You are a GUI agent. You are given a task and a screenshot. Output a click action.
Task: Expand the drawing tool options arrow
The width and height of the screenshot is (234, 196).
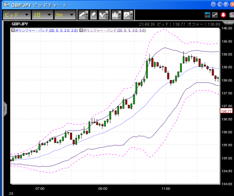87,15
